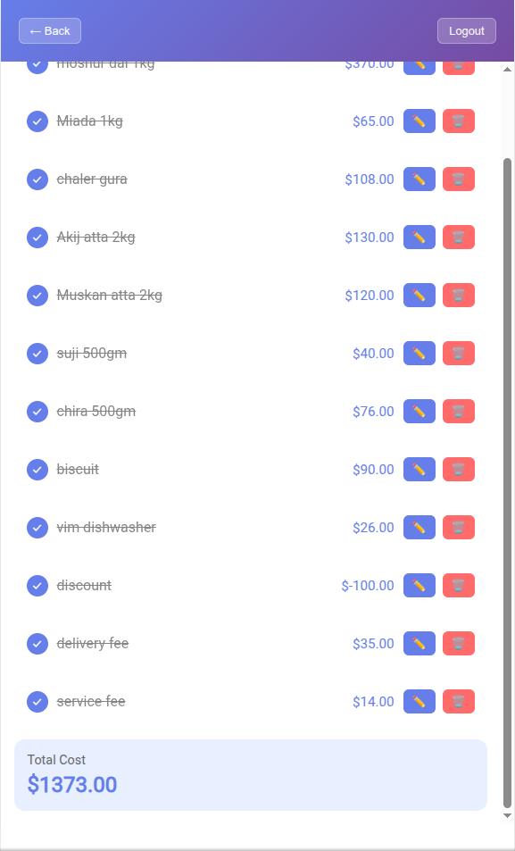Click the edit pencil icon for Miada 1kg
This screenshot has width=515, height=851.
point(419,121)
